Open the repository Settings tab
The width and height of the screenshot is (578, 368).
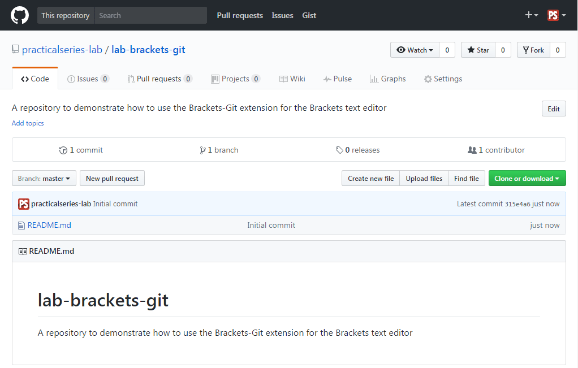point(443,79)
